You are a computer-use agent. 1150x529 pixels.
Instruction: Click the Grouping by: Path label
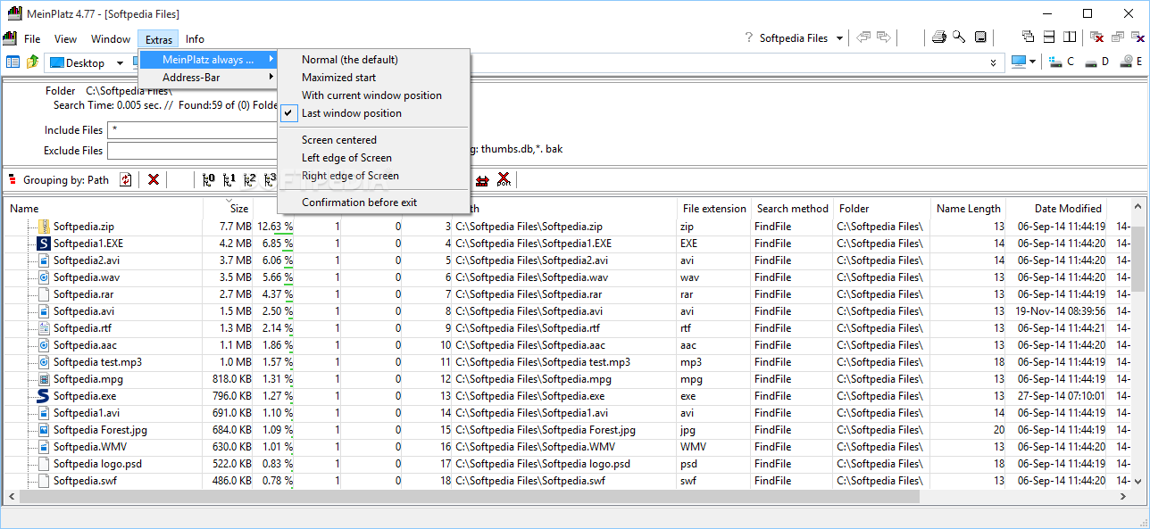66,179
